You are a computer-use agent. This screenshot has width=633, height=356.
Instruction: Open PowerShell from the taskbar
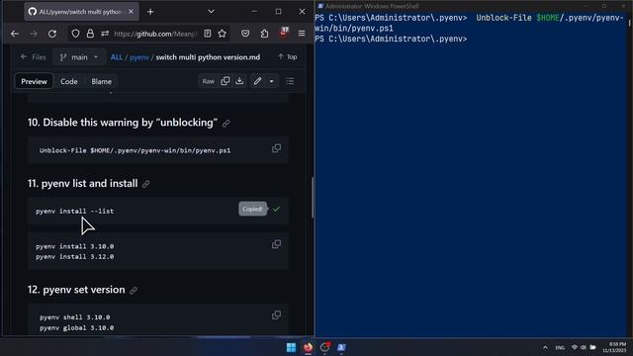coord(341,347)
